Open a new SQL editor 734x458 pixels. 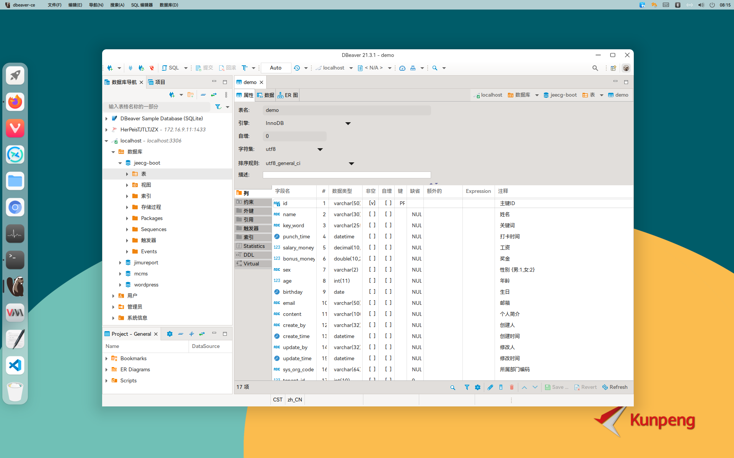coord(171,68)
